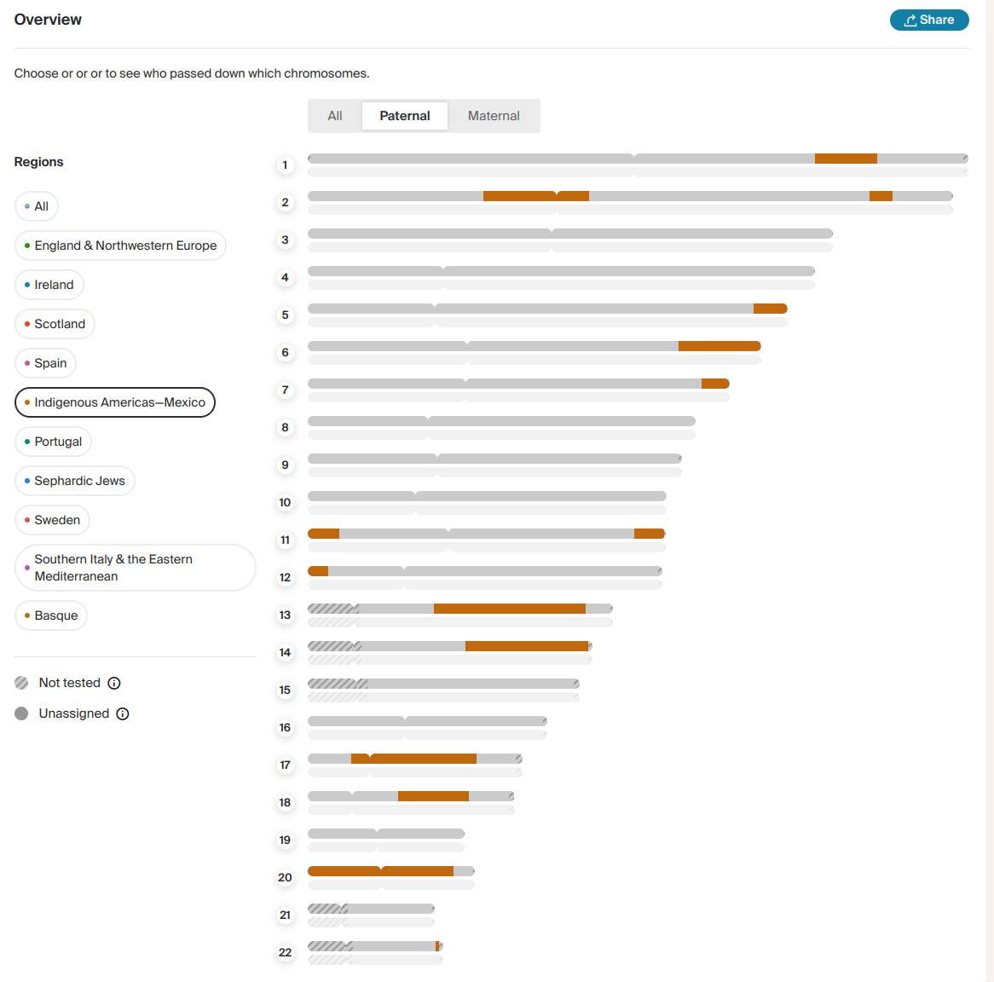994x982 pixels.
Task: Open the Not tested info icon
Action: coord(113,683)
